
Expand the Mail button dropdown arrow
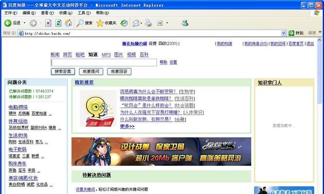click(x=141, y=23)
